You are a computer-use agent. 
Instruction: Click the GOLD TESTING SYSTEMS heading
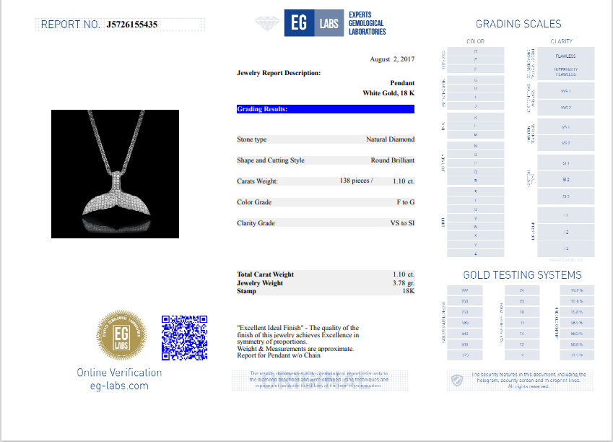[x=522, y=275]
